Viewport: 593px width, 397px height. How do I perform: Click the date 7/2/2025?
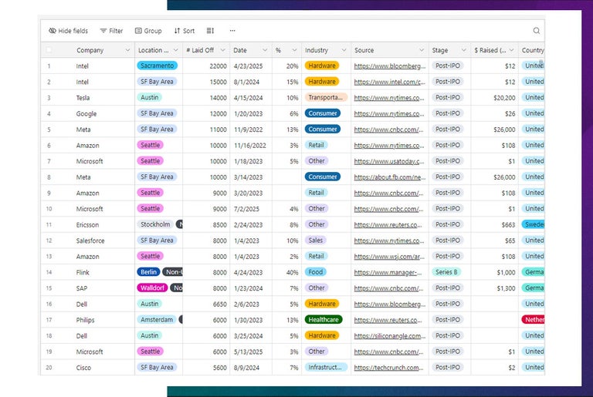click(x=246, y=208)
